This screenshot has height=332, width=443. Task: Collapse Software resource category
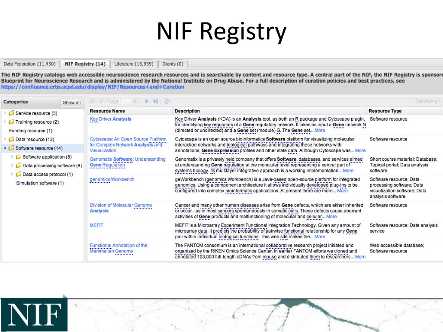5,148
